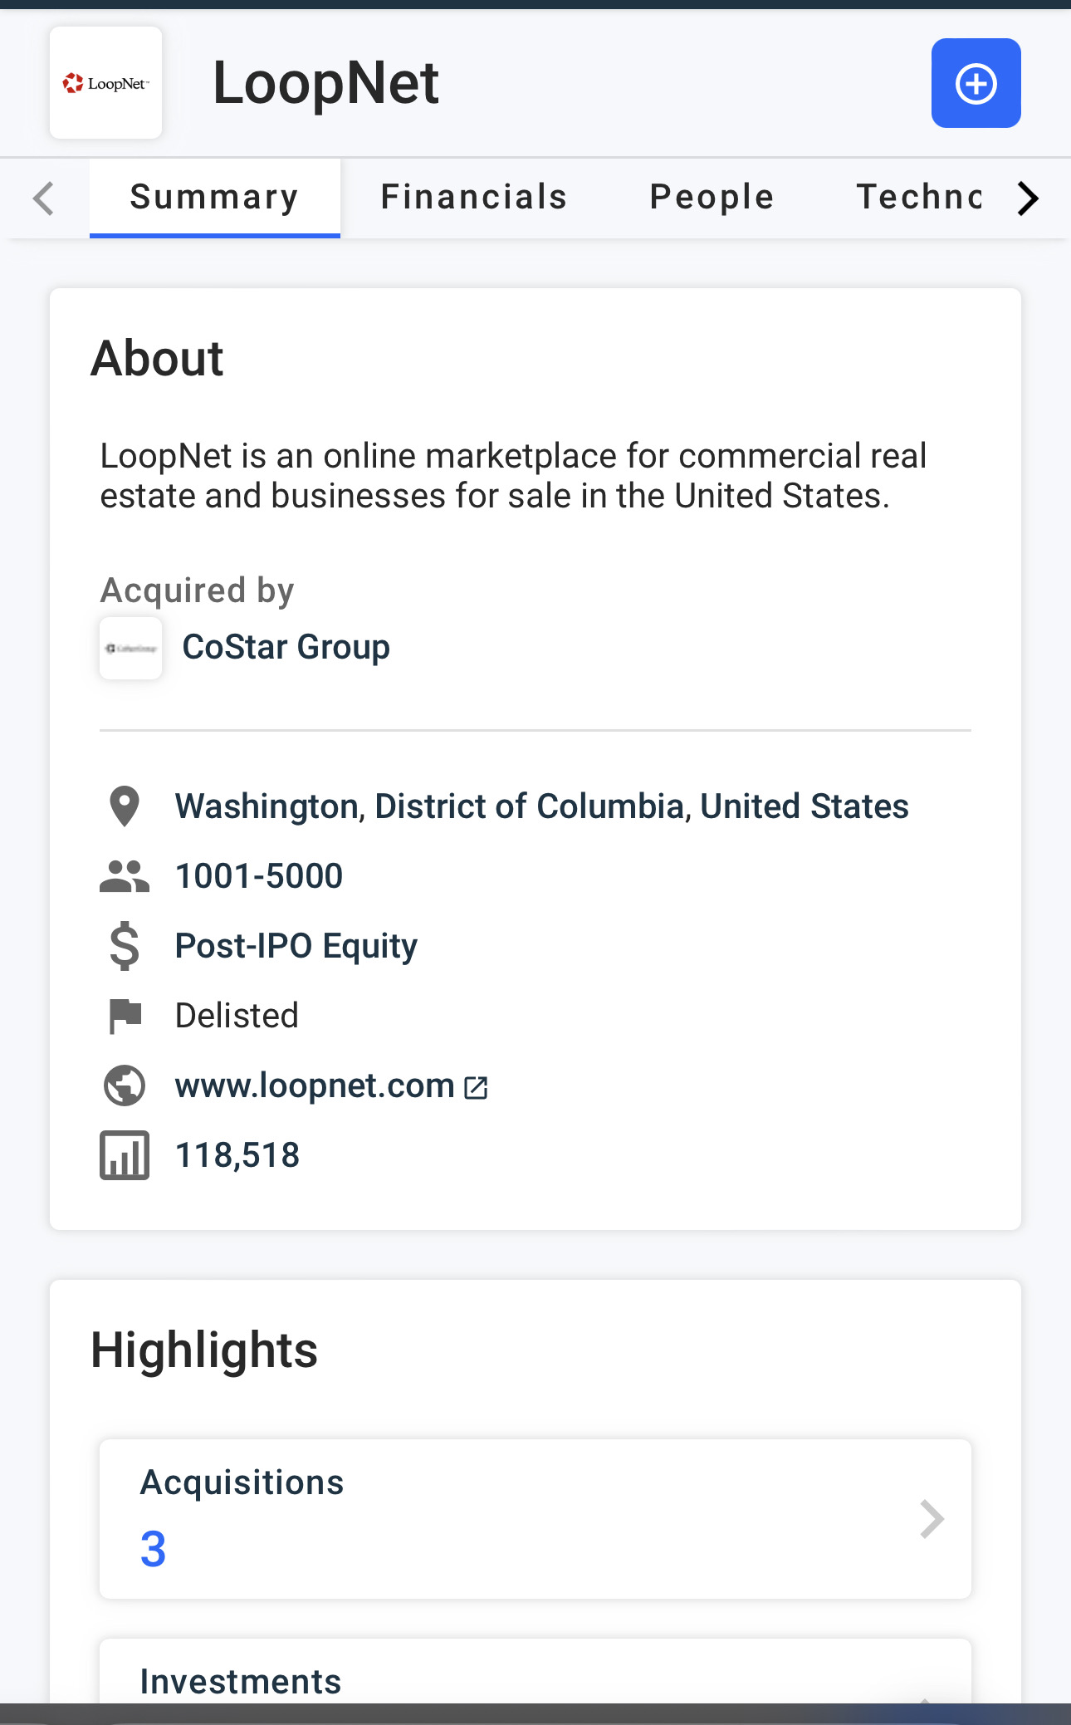Open the Technology tab
Screen dimensions: 1071x1725
pos(918,198)
